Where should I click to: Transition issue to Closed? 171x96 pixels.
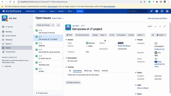131,35
